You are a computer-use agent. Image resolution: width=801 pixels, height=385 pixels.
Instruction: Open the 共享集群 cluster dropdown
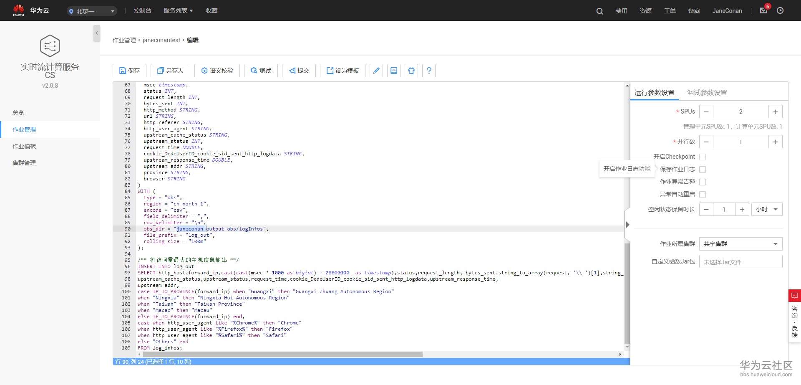tap(741, 244)
